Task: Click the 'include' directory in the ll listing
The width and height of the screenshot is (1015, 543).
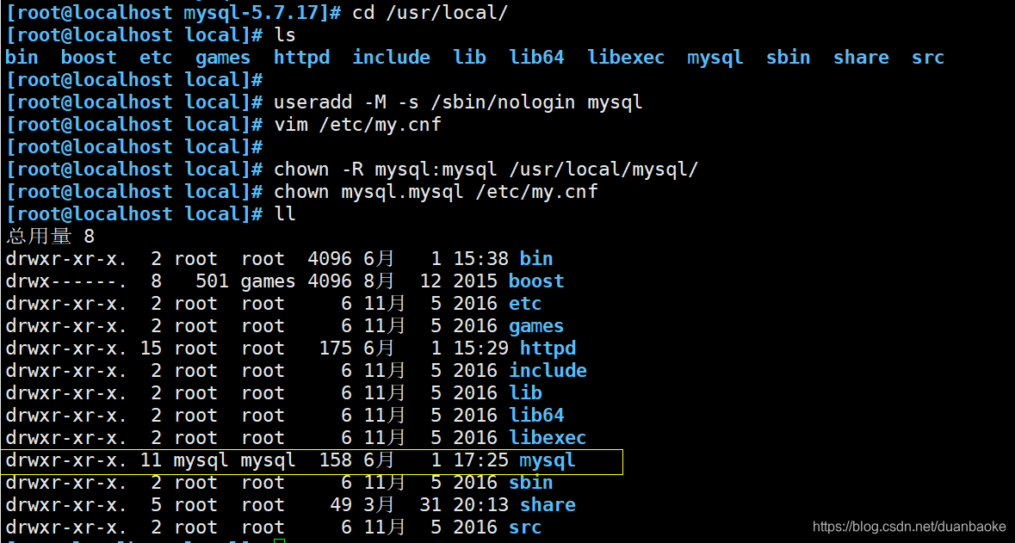Action: tap(548, 370)
